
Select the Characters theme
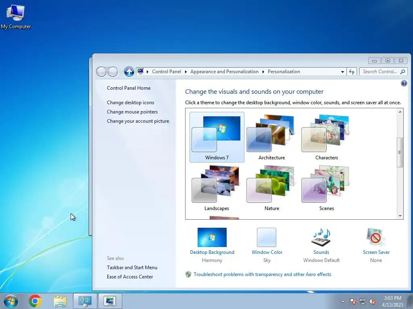point(326,137)
